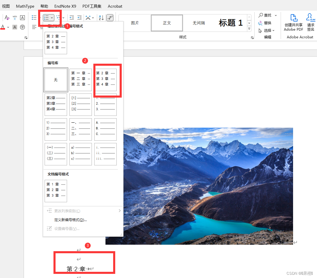The width and height of the screenshot is (317, 278).
Task: Click the '第 2 章' text in document
Action: click(76, 269)
